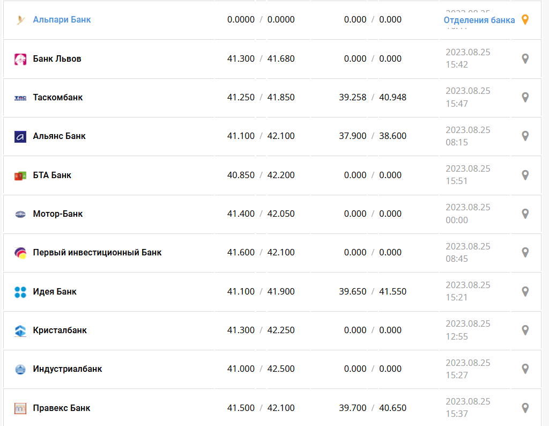The image size is (549, 426).
Task: Click the Идея Банк logo icon
Action: [x=20, y=292]
